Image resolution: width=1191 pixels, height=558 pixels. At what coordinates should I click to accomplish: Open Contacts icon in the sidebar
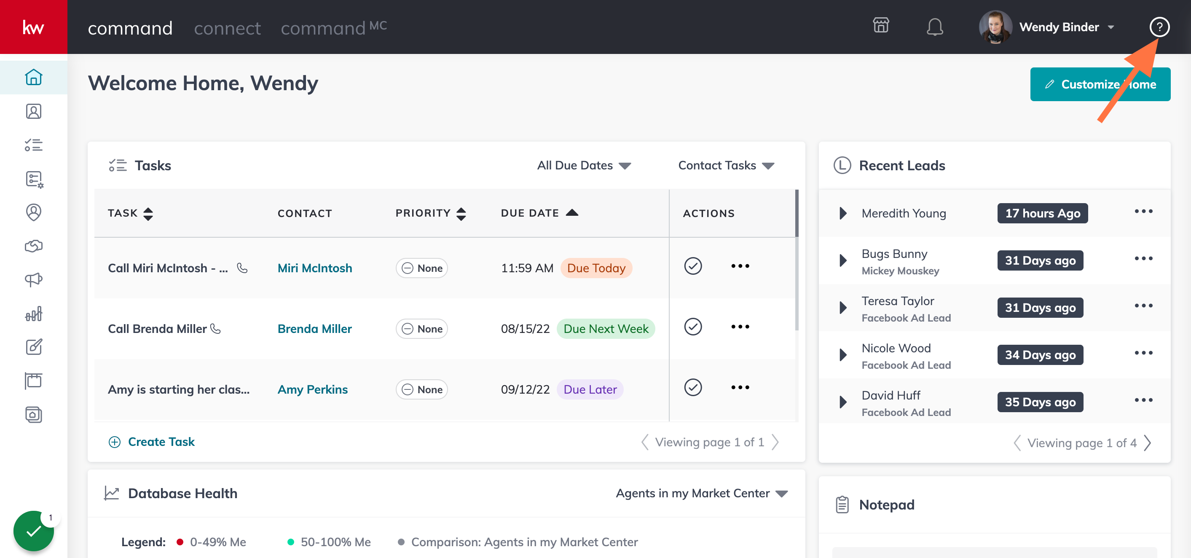click(x=33, y=111)
